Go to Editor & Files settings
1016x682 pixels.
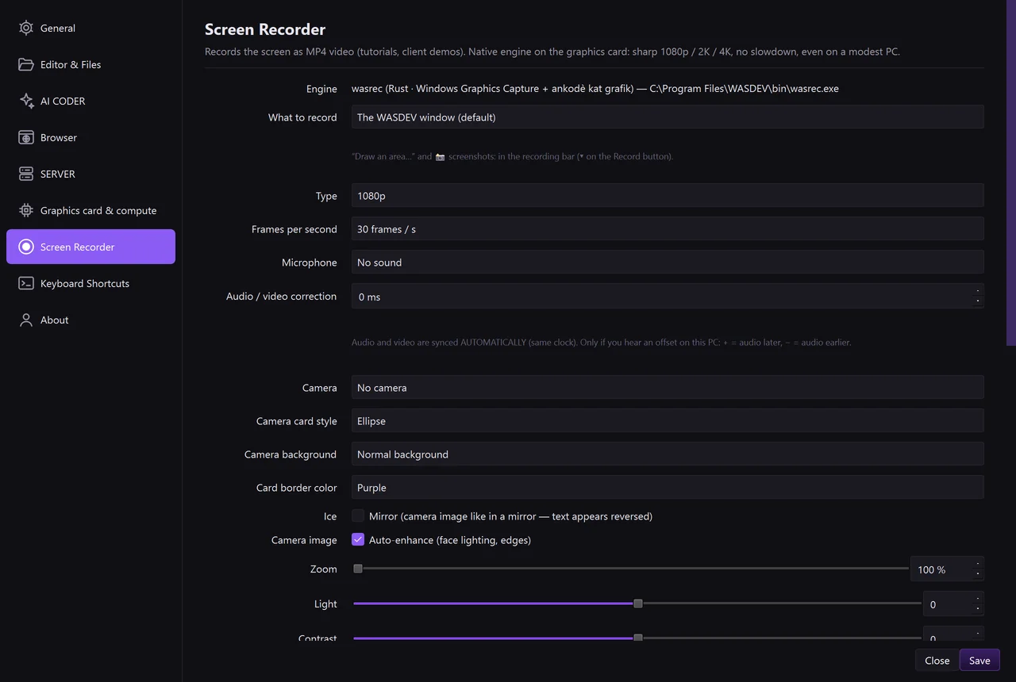pyautogui.click(x=90, y=64)
